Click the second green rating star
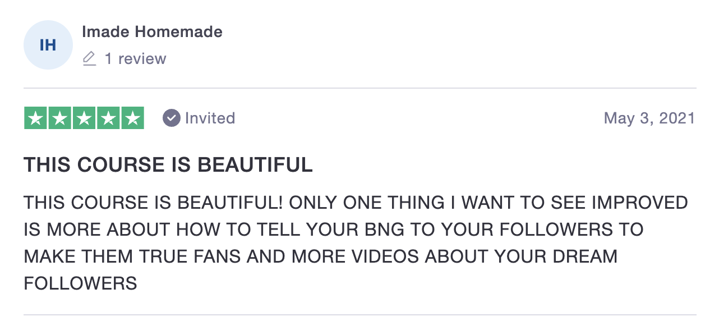Image resolution: width=719 pixels, height=321 pixels. tap(59, 118)
